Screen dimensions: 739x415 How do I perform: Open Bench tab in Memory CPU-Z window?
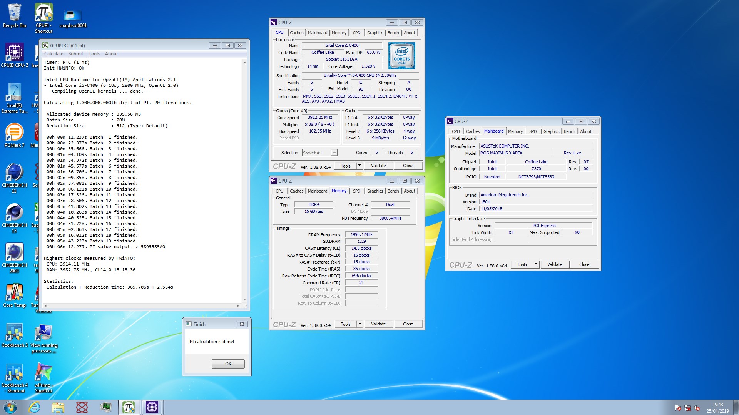click(x=393, y=191)
